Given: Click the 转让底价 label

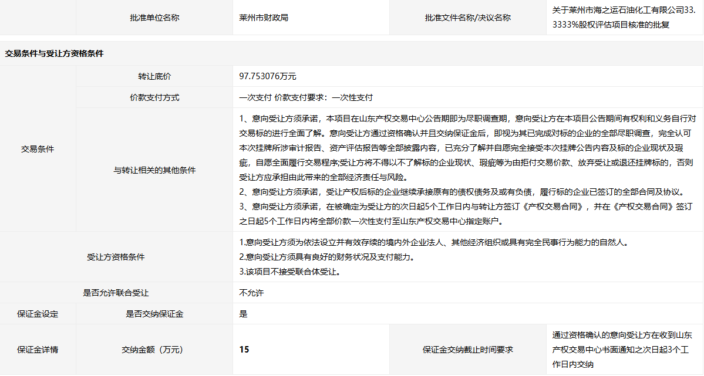Looking at the screenshot, I should [154, 76].
